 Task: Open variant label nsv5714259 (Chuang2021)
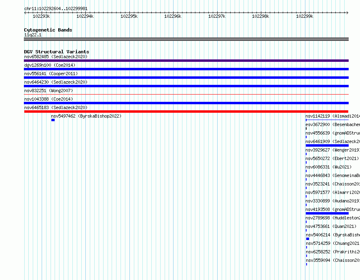[x=333, y=243]
